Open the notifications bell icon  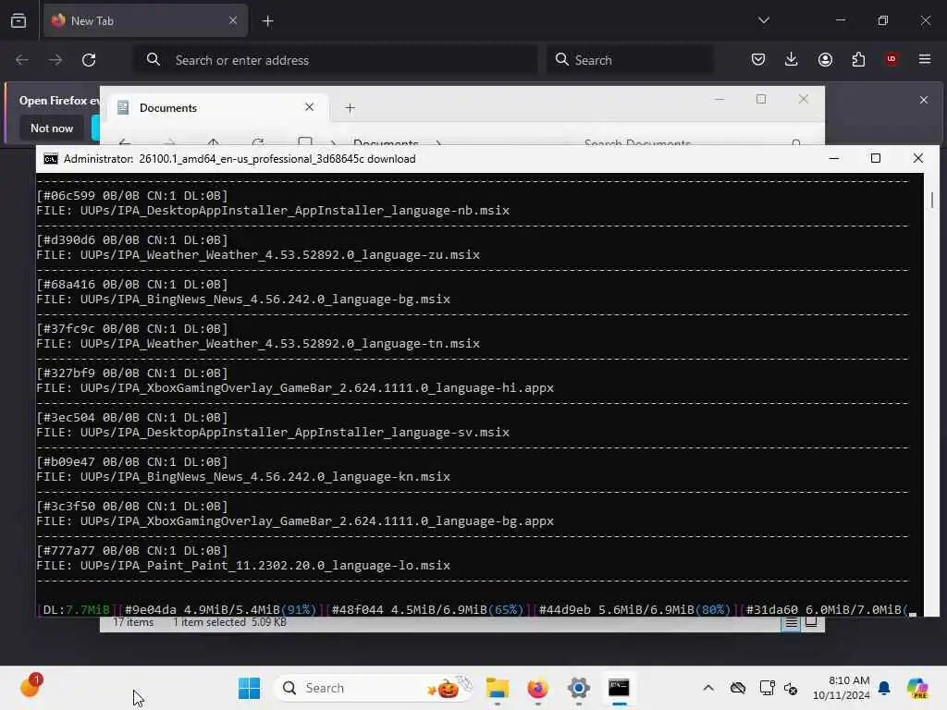(884, 688)
